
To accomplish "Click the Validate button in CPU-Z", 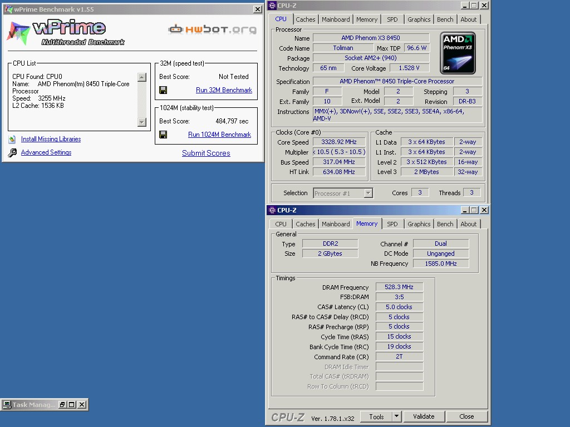I will click(424, 416).
